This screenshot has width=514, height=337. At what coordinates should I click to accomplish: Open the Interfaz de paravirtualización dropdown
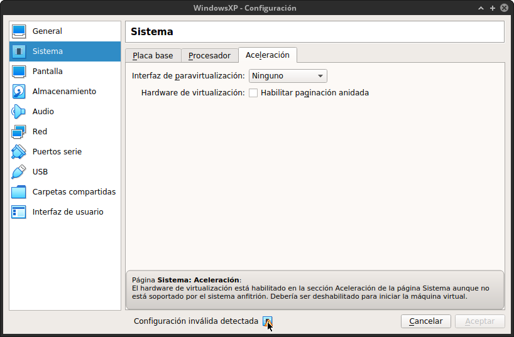(288, 76)
